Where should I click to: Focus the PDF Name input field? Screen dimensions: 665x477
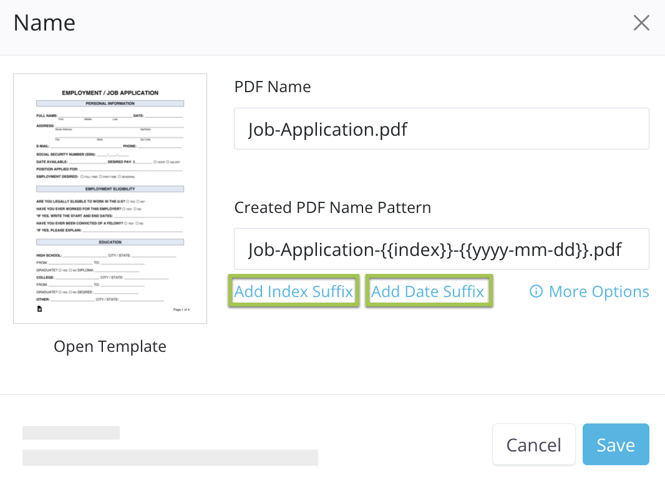441,129
